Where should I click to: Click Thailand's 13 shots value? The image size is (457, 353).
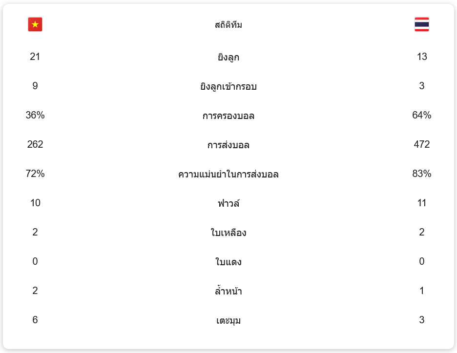pyautogui.click(x=422, y=57)
